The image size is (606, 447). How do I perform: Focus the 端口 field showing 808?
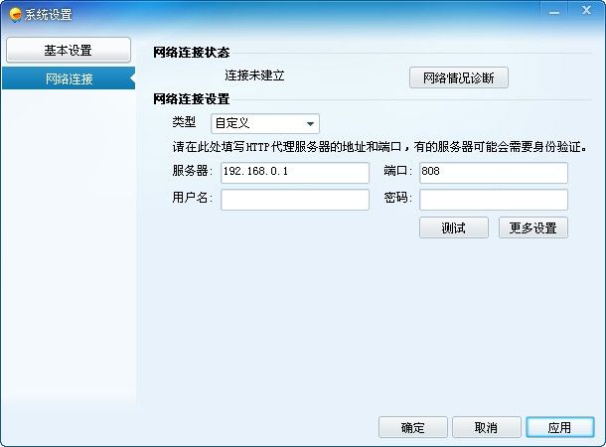coord(494,172)
